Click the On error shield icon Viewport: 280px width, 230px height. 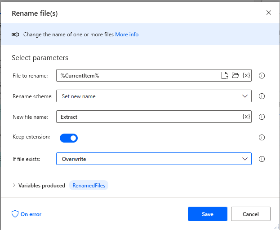pos(15,214)
